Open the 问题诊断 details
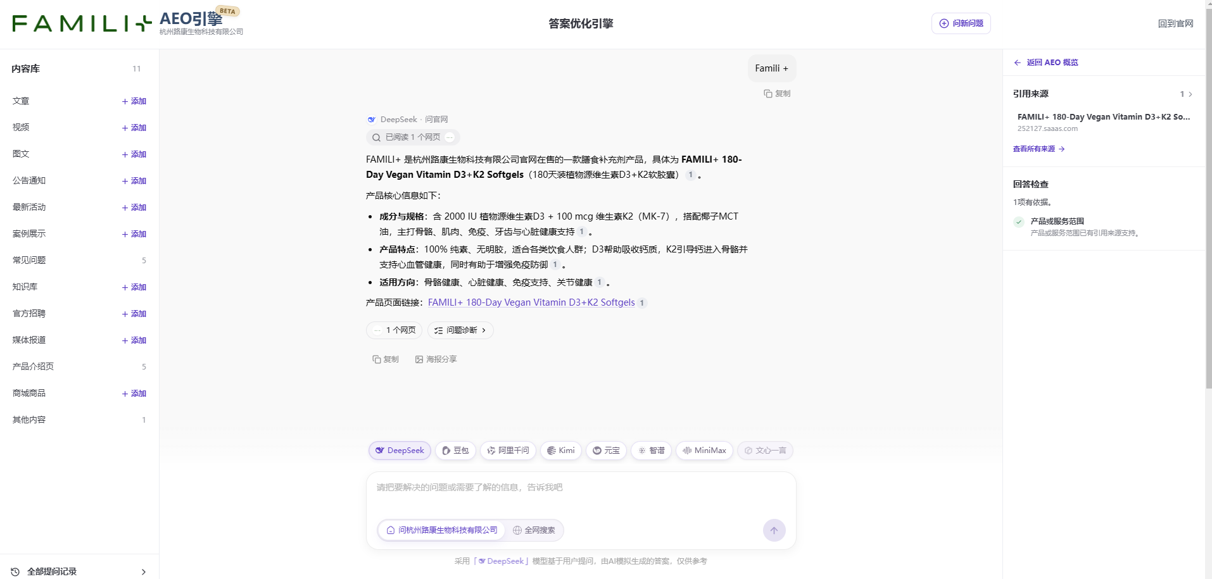The width and height of the screenshot is (1212, 579). [460, 330]
